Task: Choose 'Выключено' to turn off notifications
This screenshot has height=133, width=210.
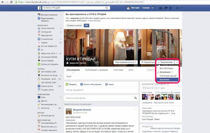Action: click(x=166, y=80)
